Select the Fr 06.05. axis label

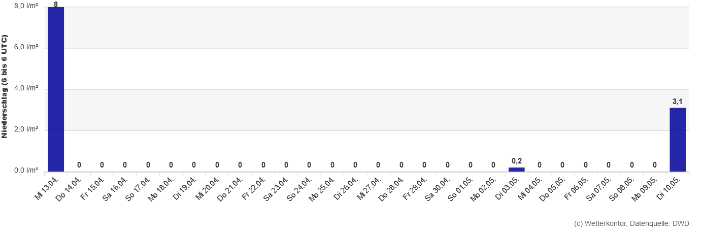pos(577,188)
